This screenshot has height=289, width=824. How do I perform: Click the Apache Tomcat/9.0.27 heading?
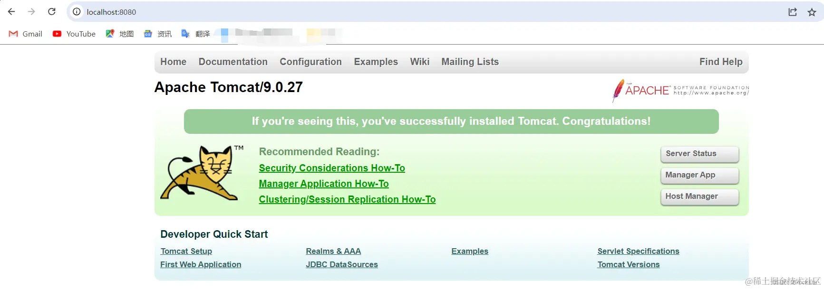(229, 87)
